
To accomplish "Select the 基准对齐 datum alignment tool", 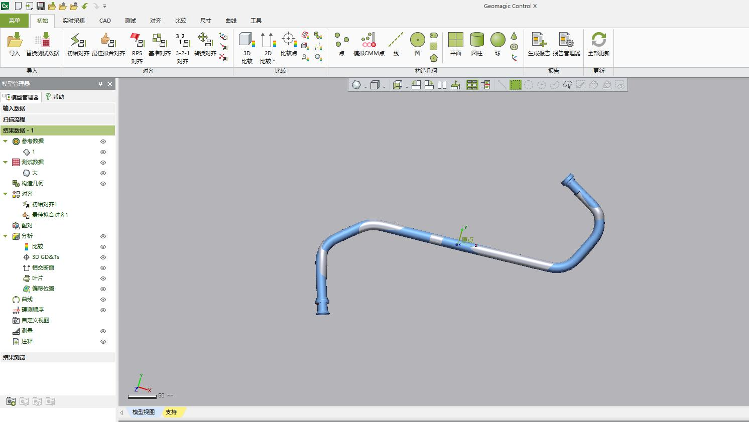I will 160,44.
